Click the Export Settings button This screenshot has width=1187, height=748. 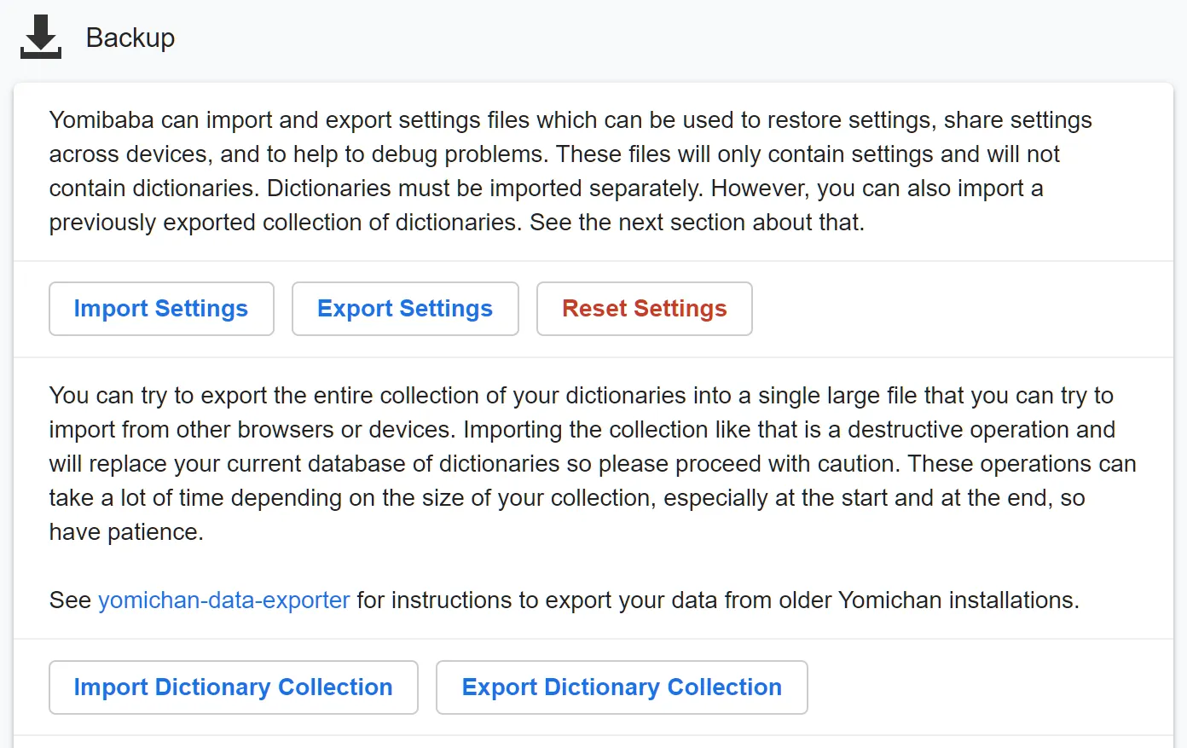[x=405, y=309]
